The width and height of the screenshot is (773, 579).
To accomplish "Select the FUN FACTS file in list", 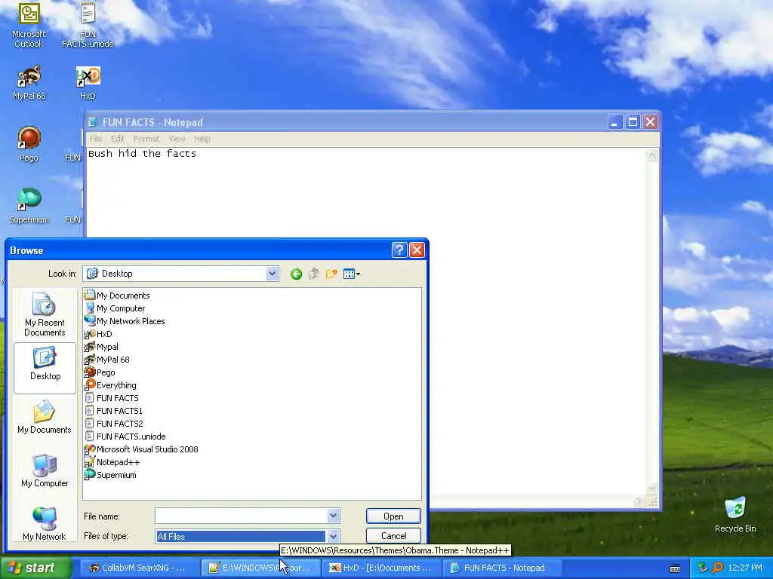I will click(x=112, y=398).
